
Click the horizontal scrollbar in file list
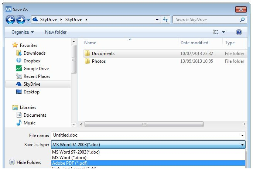pyautogui.click(x=144, y=124)
